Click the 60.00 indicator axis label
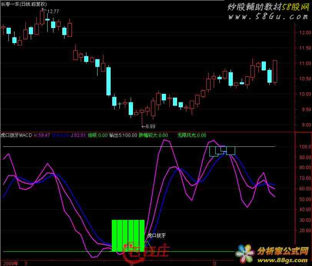Image resolution: width=312 pixels, height=266 pixels. [305, 189]
